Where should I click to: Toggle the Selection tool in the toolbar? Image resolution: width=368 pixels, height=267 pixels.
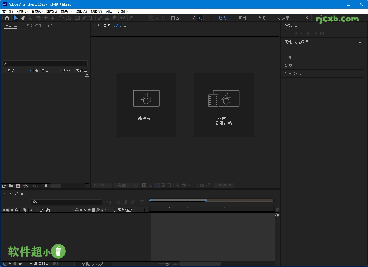click(16, 18)
